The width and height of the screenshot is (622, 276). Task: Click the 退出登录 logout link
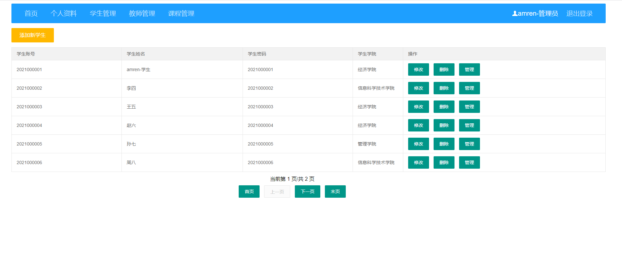click(x=580, y=13)
